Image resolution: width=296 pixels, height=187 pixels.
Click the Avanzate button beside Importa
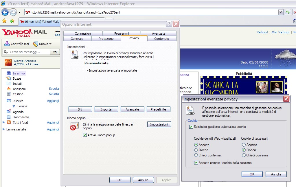[x=132, y=109]
